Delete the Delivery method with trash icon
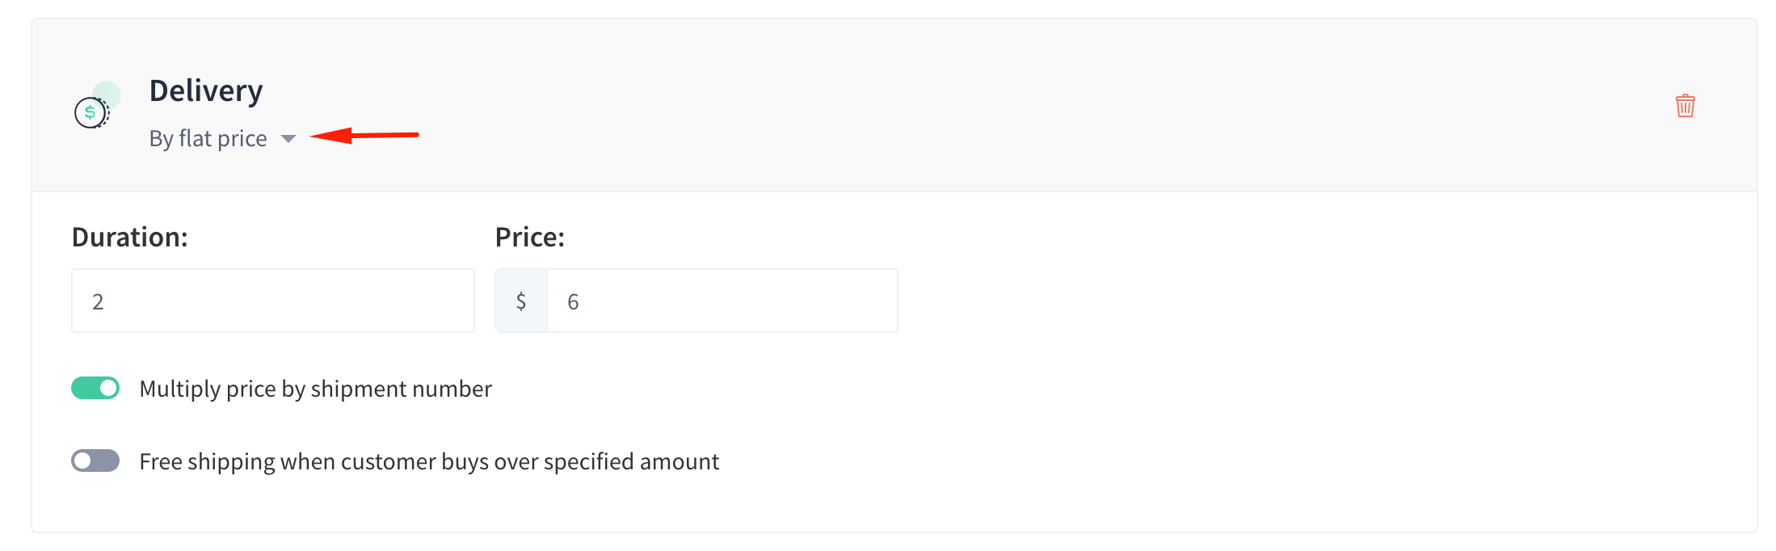 [x=1685, y=106]
